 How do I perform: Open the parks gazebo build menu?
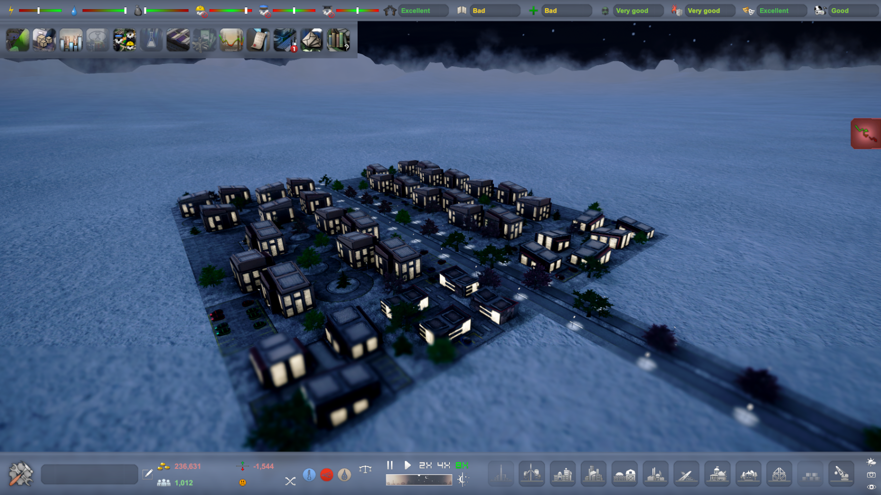[748, 474]
